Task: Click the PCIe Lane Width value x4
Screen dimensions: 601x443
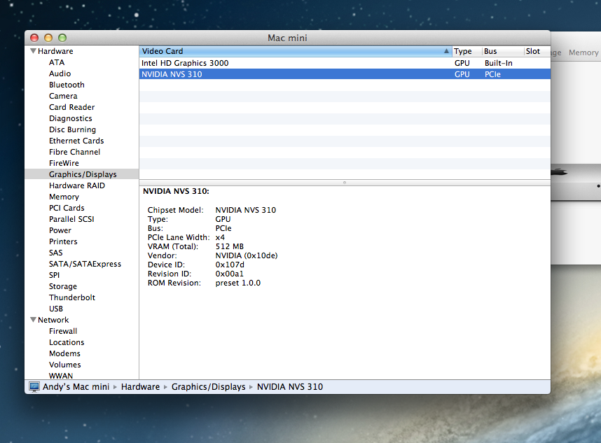Action: pos(220,237)
